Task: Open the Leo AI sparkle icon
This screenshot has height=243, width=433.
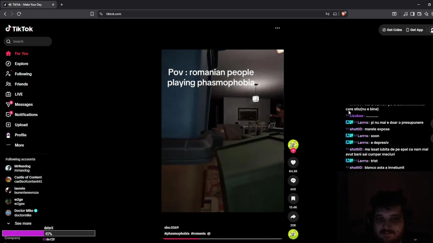Action: [x=426, y=14]
